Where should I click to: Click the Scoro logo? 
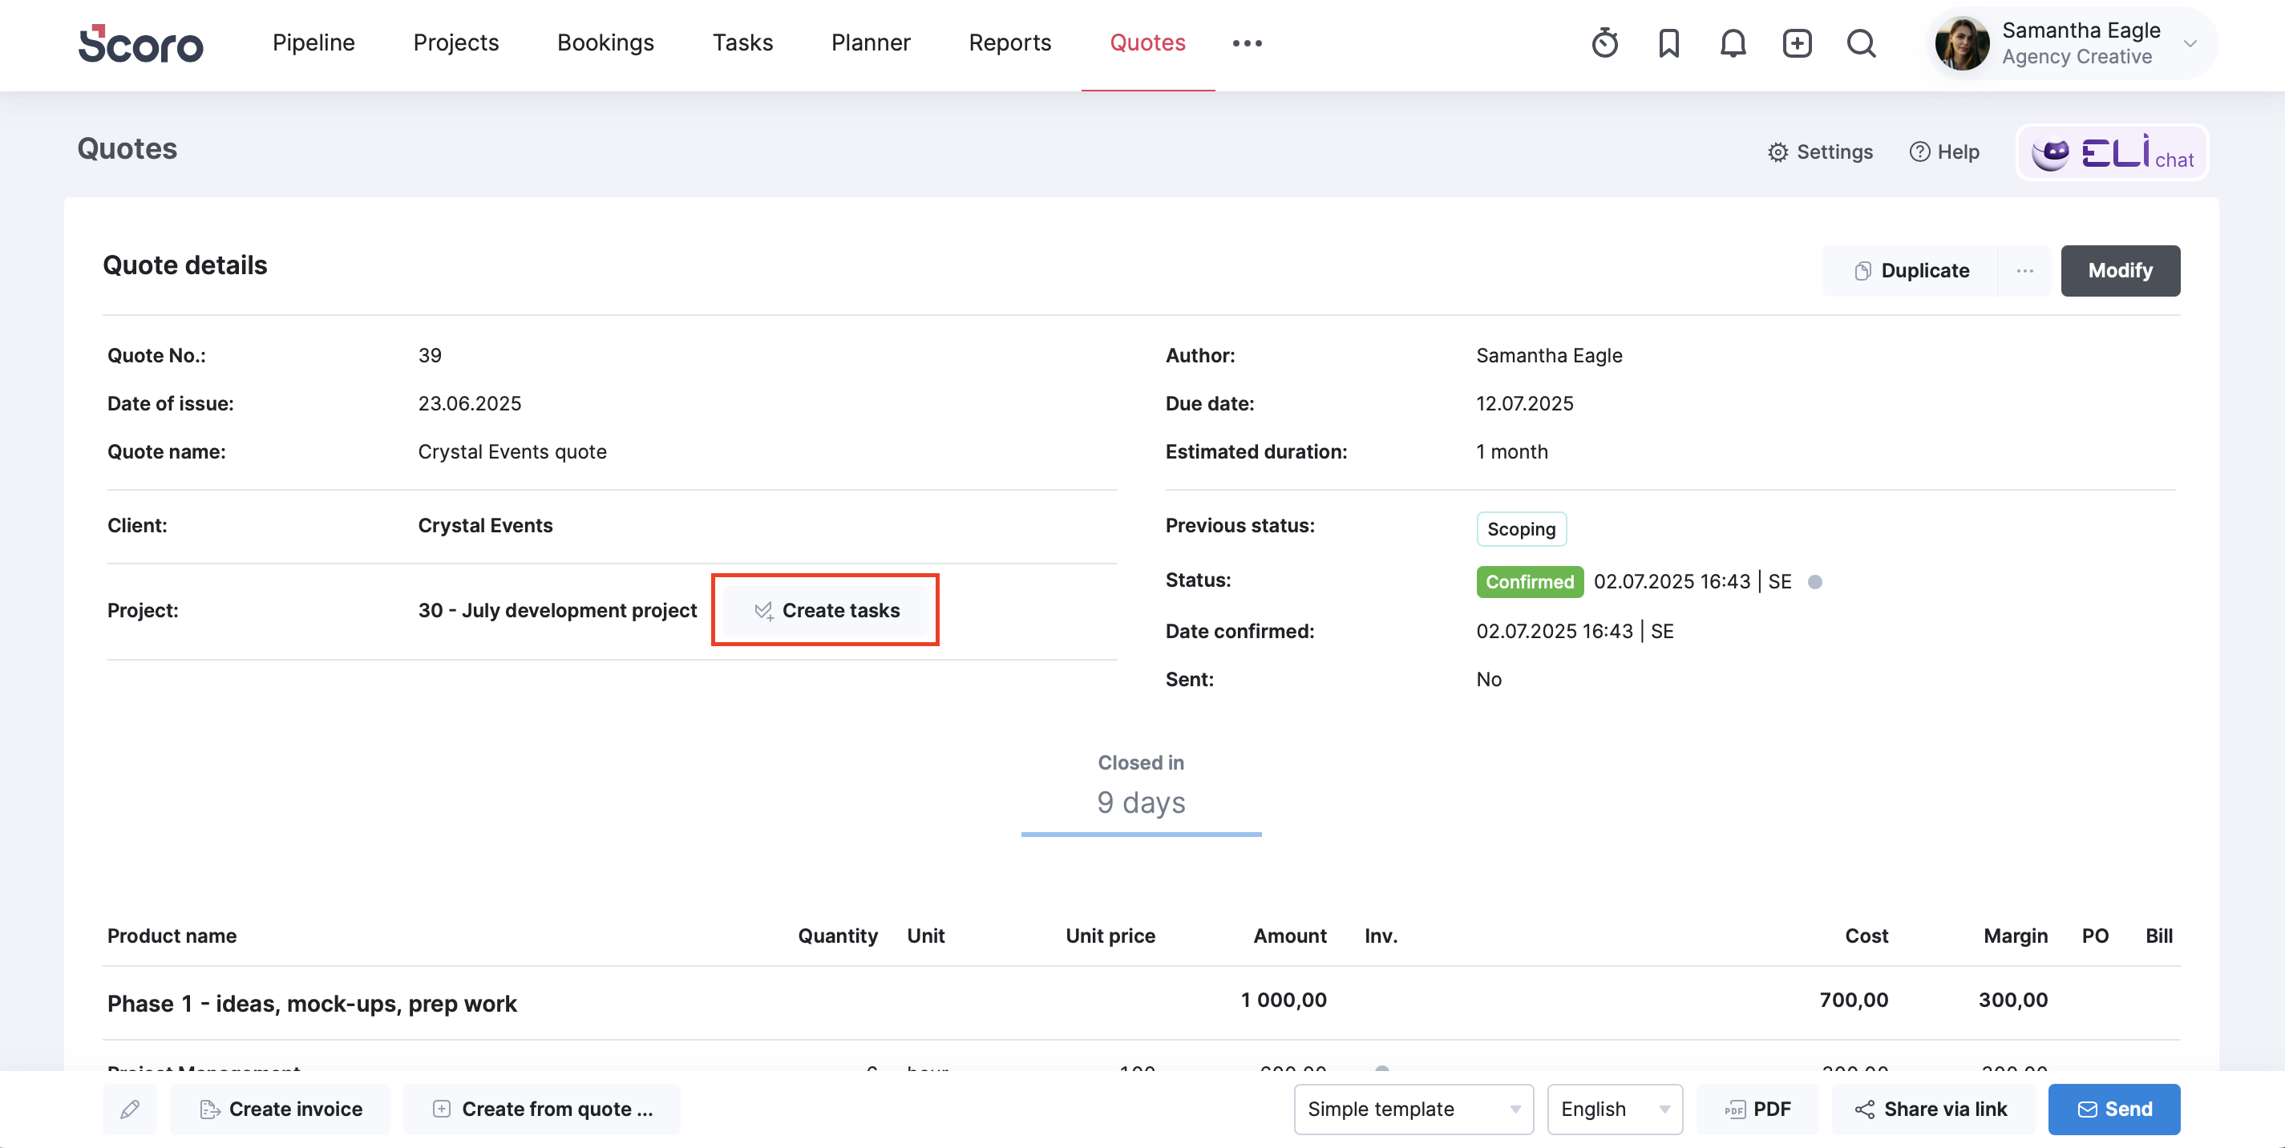141,43
